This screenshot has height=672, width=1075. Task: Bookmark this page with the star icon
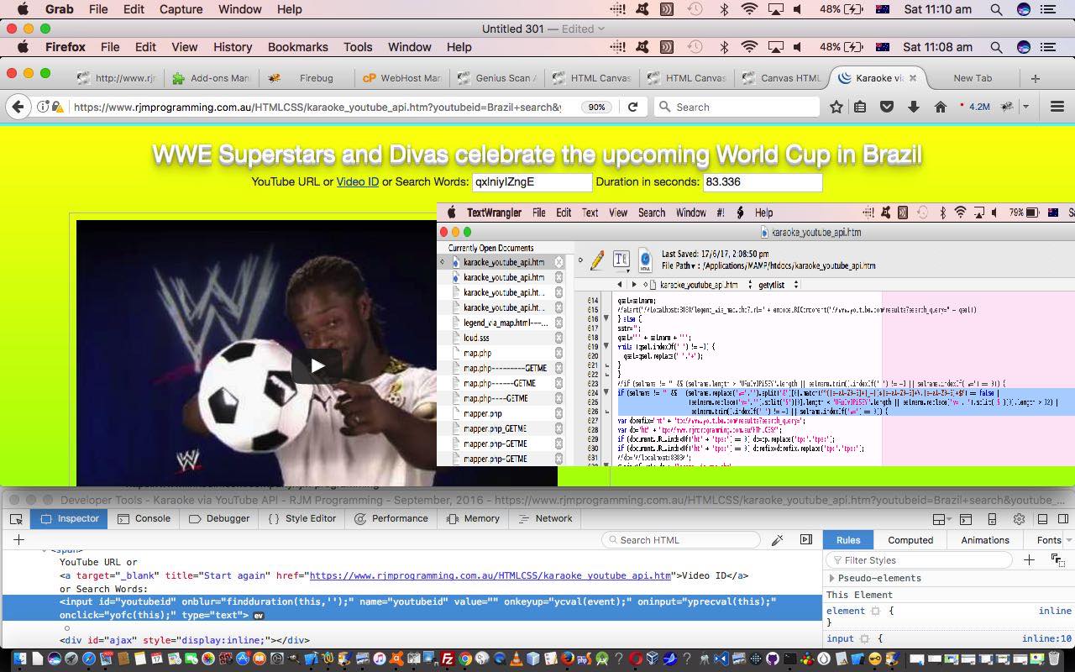tap(836, 107)
